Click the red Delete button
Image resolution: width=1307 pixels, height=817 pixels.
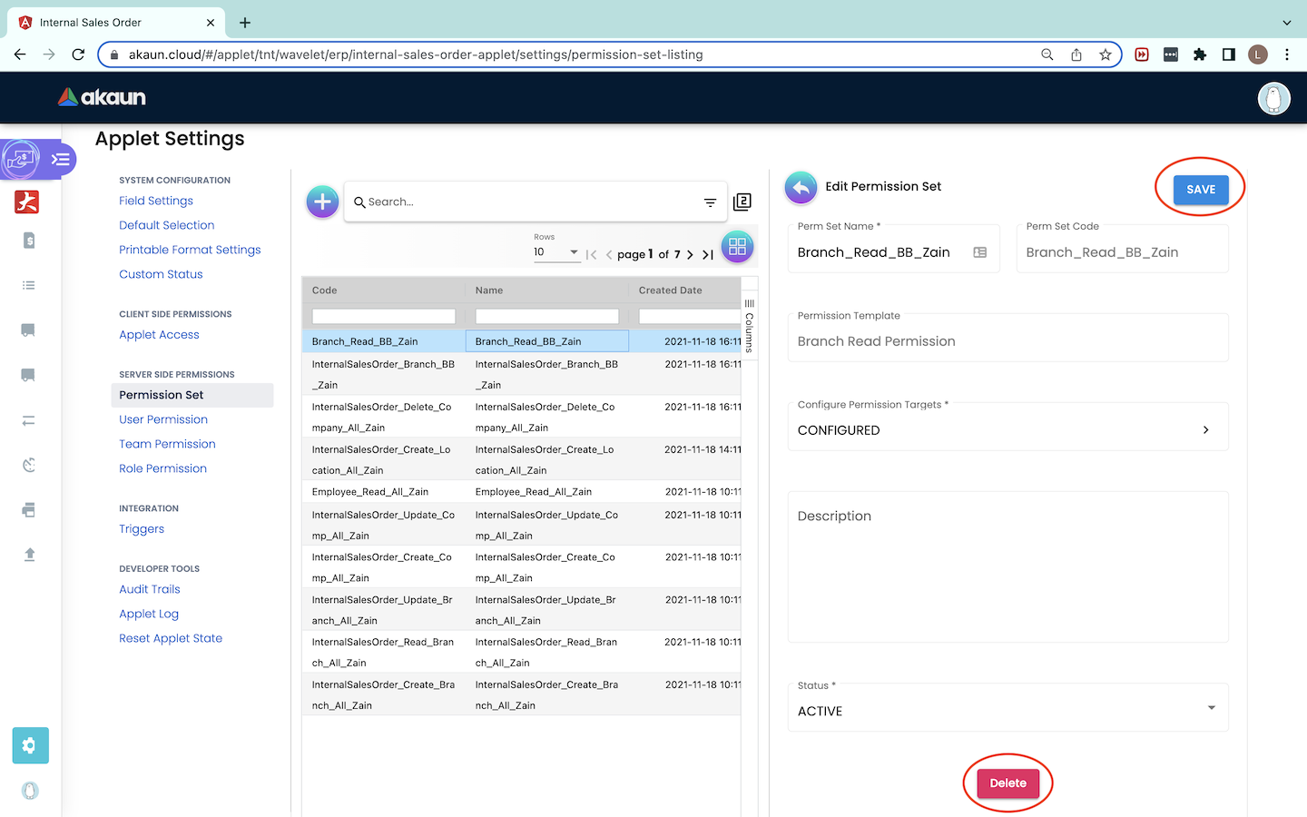click(x=1007, y=783)
